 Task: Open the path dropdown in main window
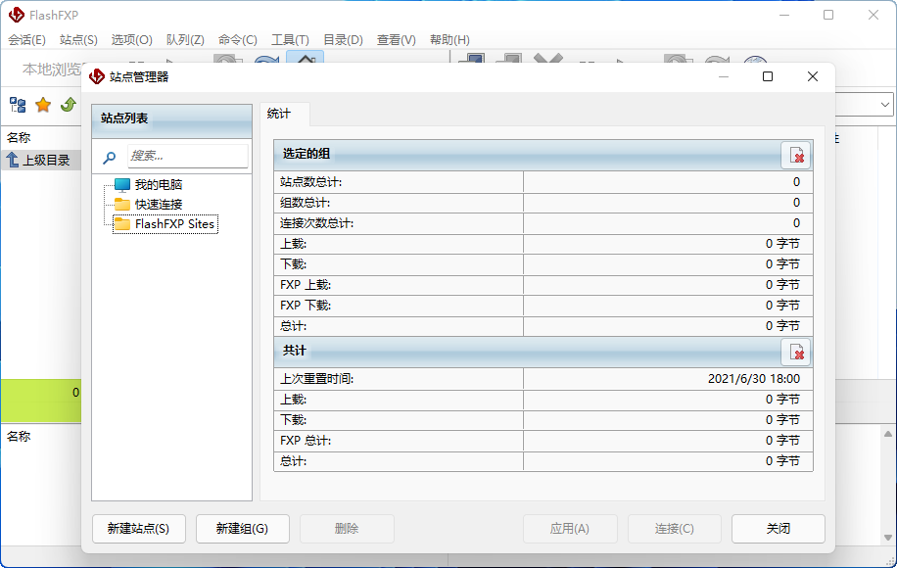(x=885, y=105)
